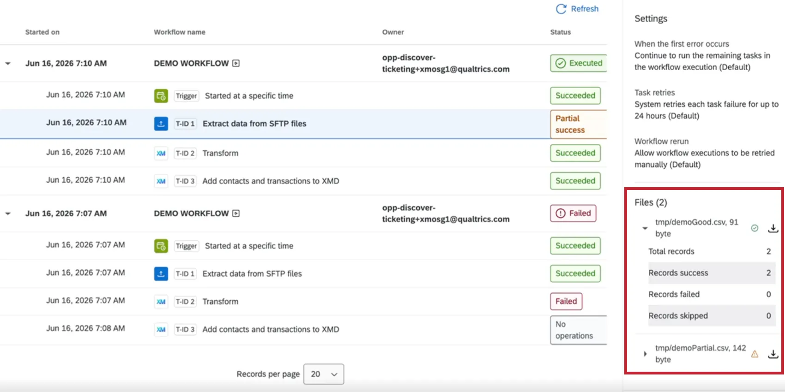Collapse the 7:10 AM workflow run

(x=8, y=64)
